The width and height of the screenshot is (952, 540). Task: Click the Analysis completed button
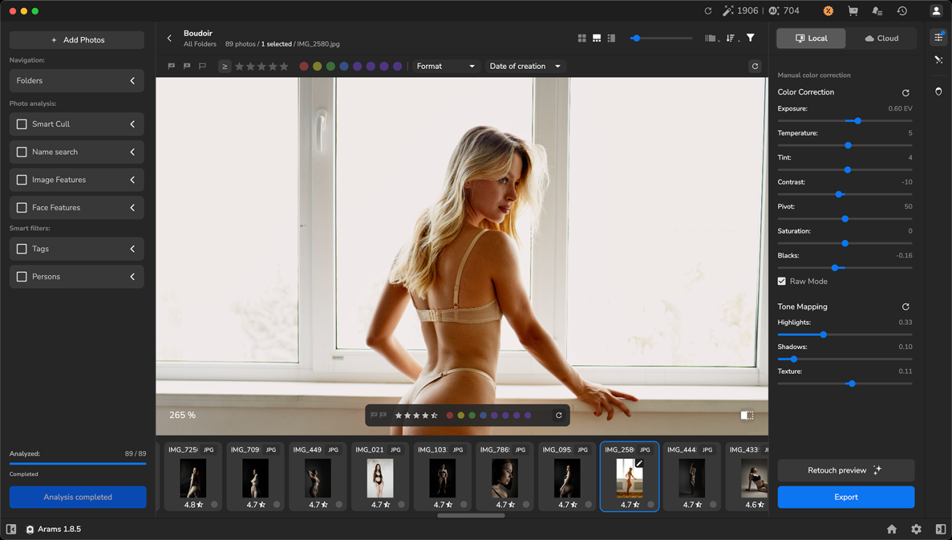click(x=77, y=497)
